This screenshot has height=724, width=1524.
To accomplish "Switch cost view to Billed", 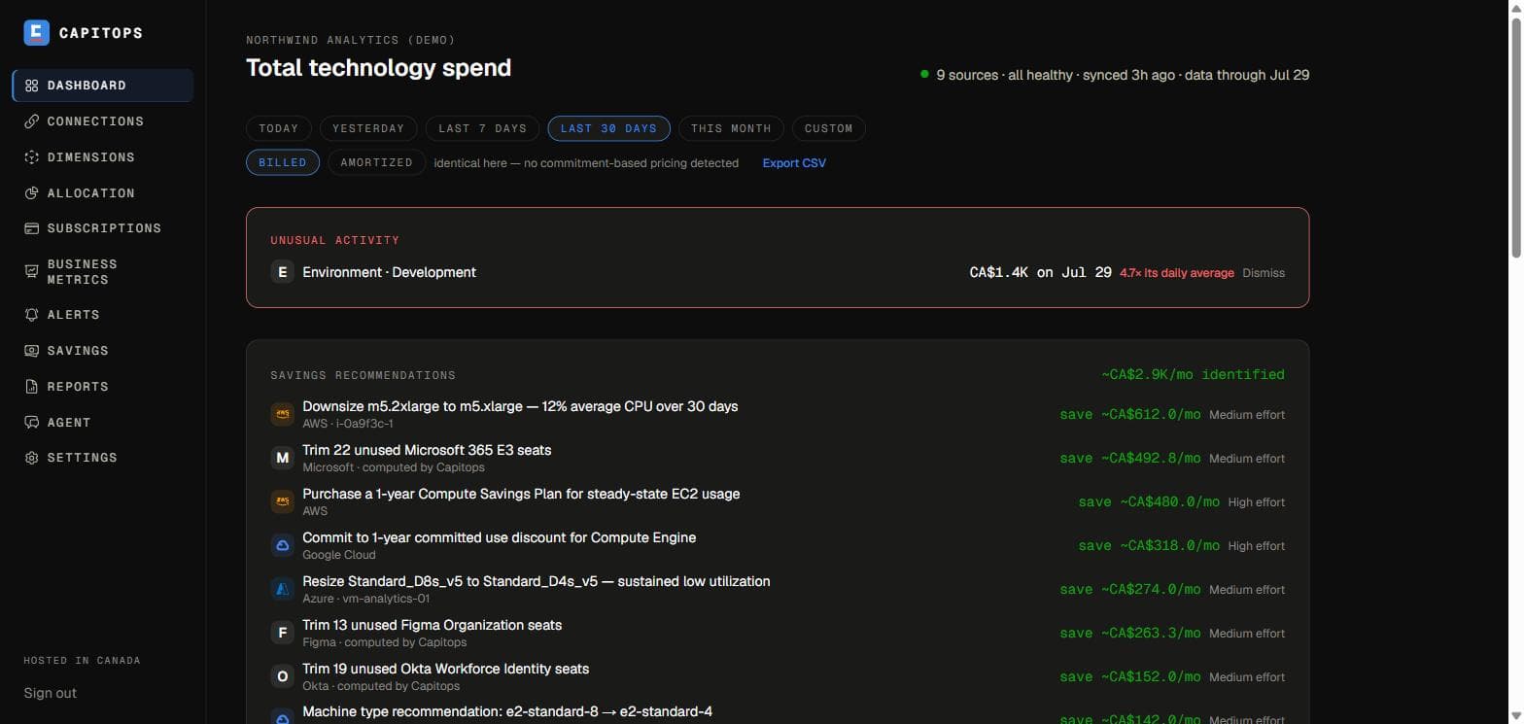I will (x=283, y=162).
